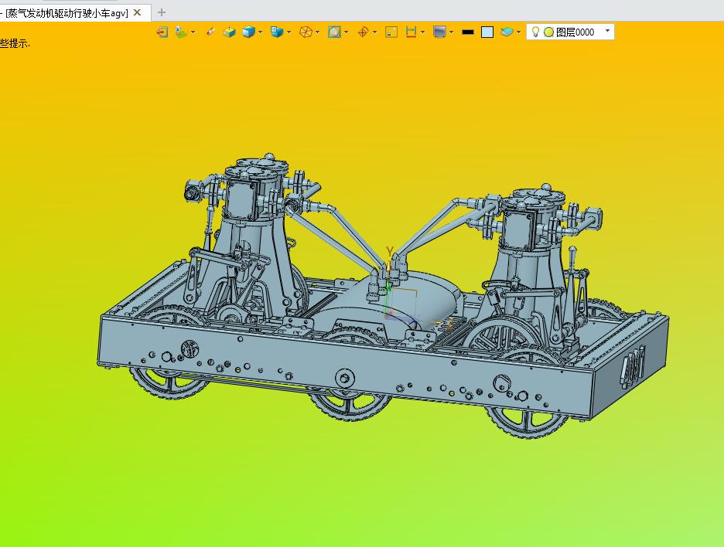Select the eraser tool icon
This screenshot has height=547, width=724.
pos(210,32)
